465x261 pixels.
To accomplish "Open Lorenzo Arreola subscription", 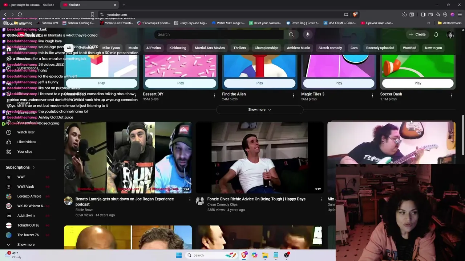I will pyautogui.click(x=29, y=196).
